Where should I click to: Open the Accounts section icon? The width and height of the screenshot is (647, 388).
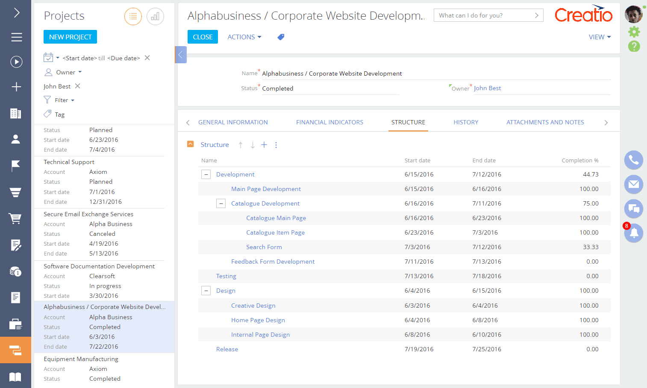[16, 113]
